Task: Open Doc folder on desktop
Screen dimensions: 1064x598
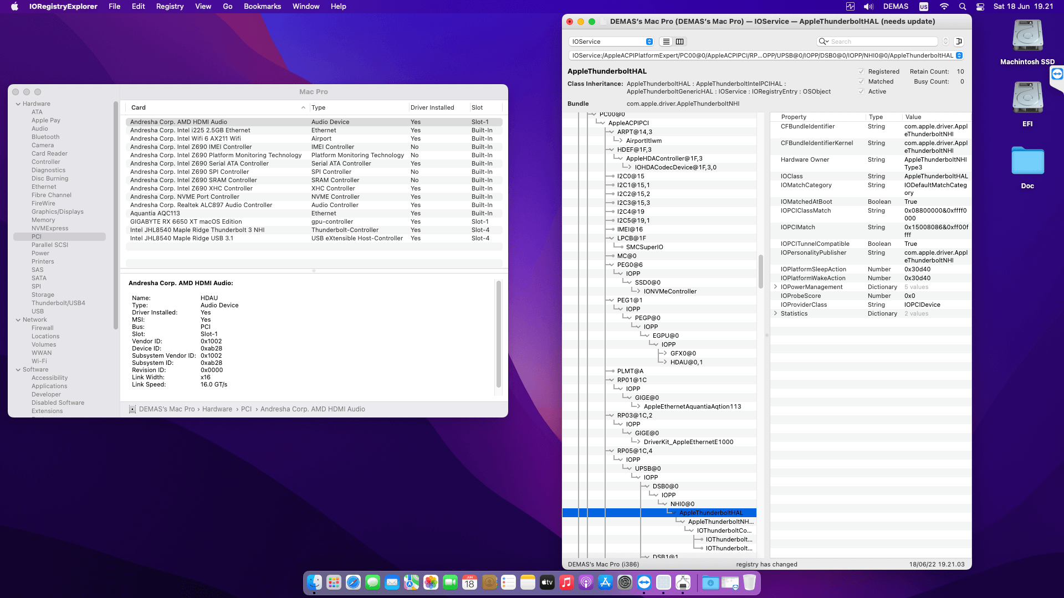Action: pos(1027,161)
